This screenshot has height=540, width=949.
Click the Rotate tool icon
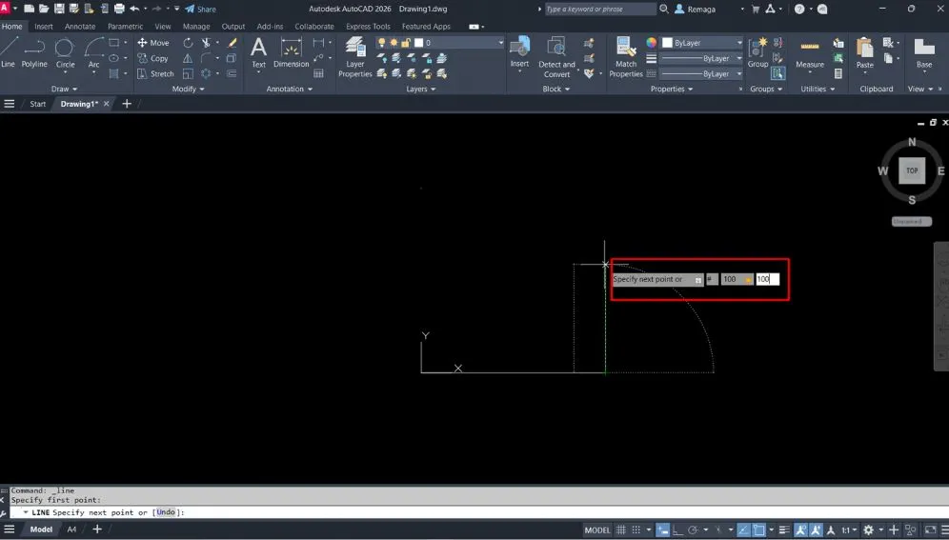tap(189, 43)
